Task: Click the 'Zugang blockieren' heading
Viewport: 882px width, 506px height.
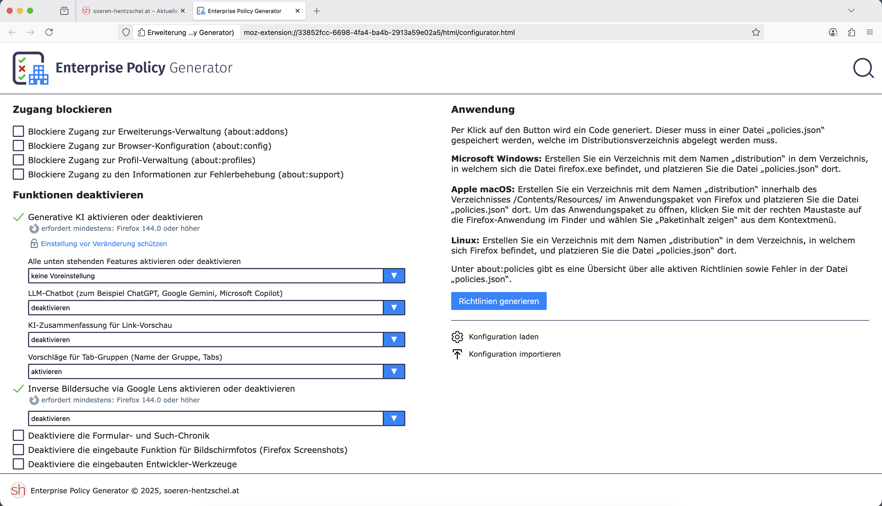Action: [x=62, y=110]
